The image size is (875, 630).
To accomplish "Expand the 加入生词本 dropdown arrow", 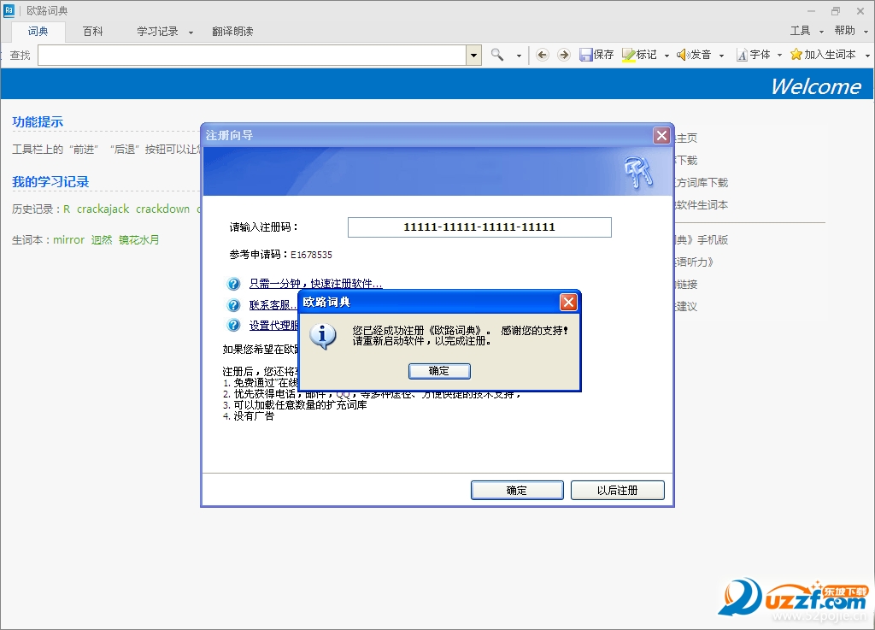I will 867,56.
